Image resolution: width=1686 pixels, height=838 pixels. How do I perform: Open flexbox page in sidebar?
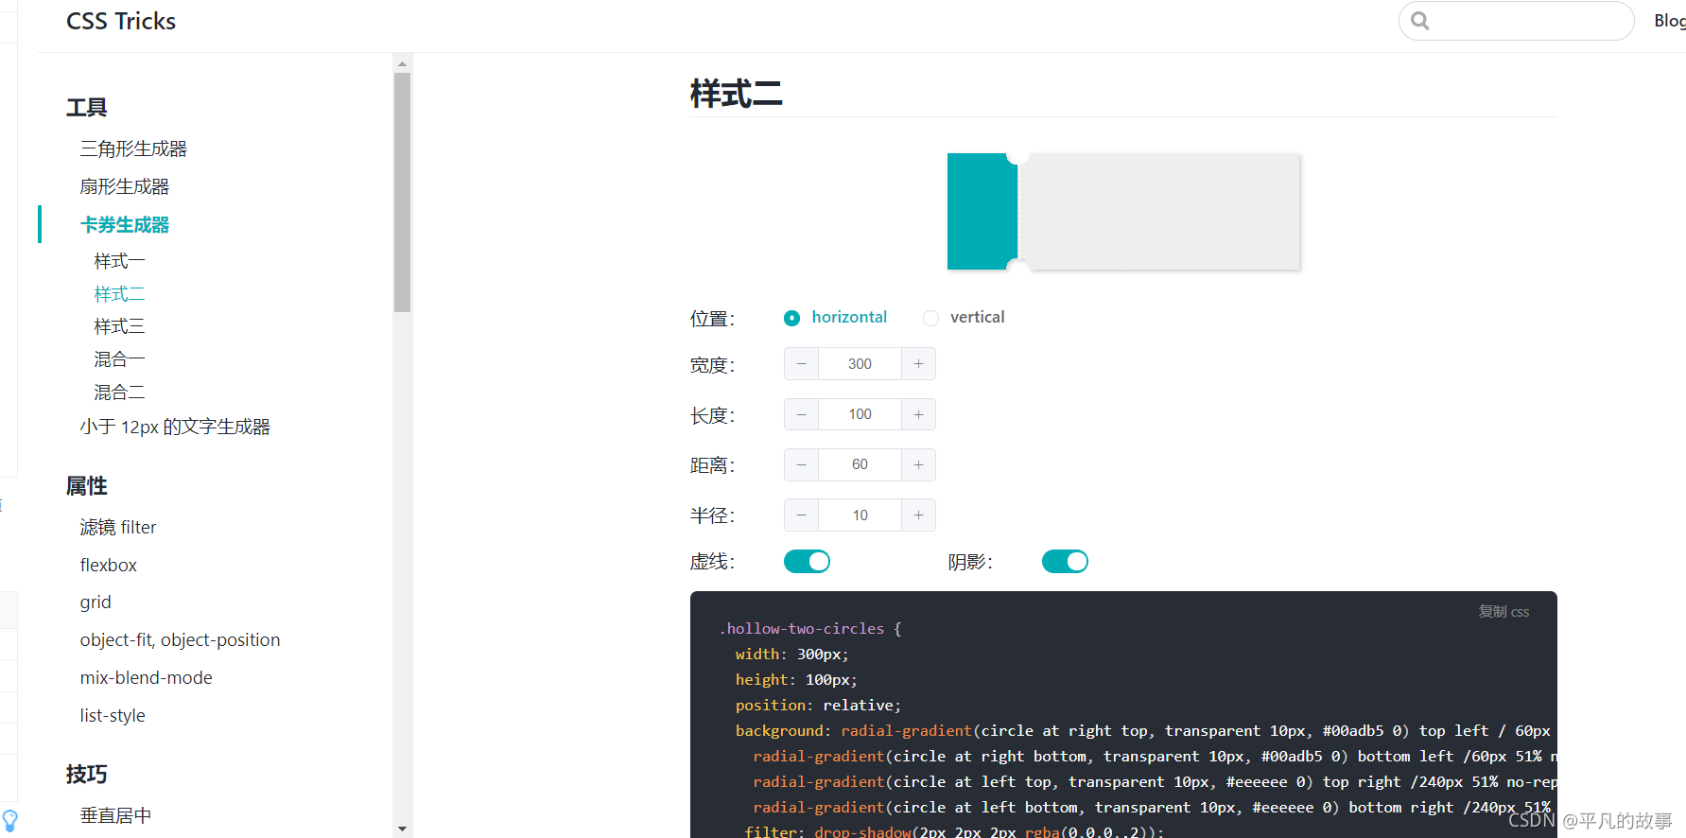(109, 565)
